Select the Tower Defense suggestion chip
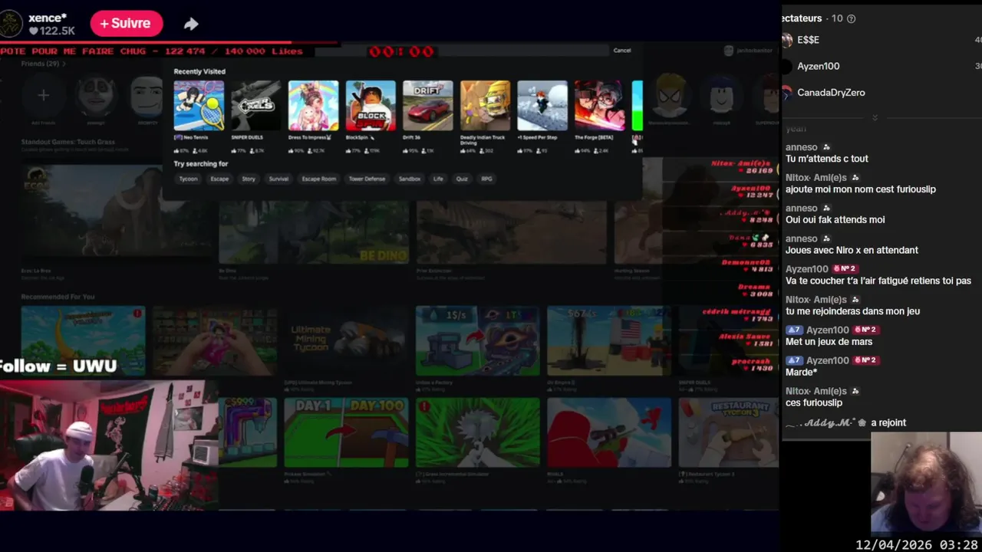The width and height of the screenshot is (982, 552). coord(367,179)
